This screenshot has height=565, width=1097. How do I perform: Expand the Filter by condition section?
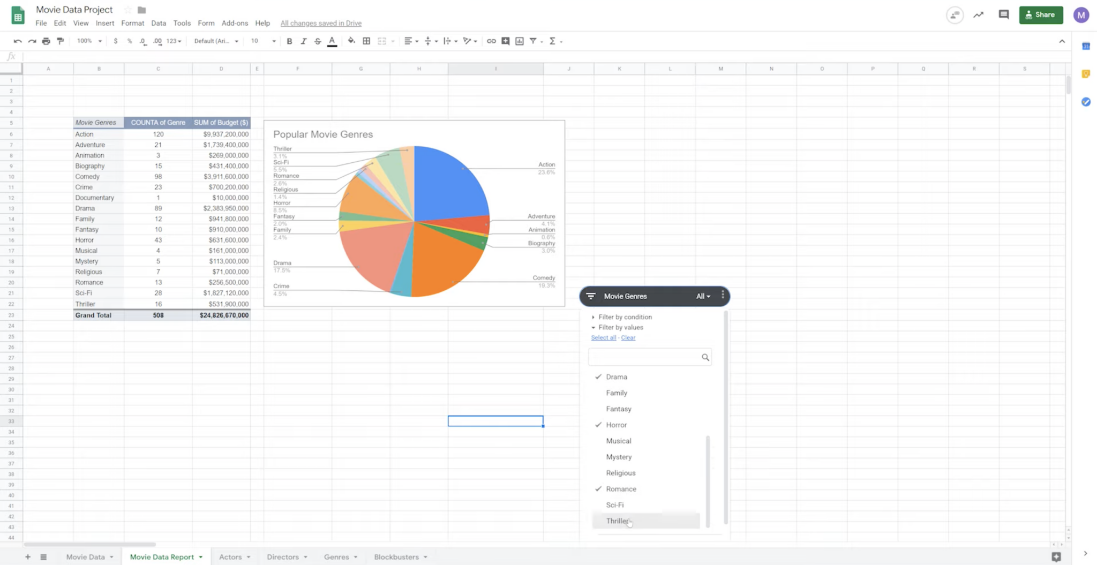[625, 317]
